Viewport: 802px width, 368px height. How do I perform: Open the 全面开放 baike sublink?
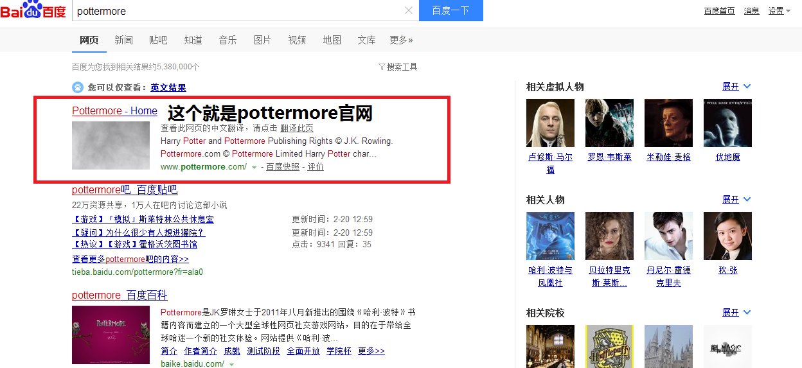point(303,351)
